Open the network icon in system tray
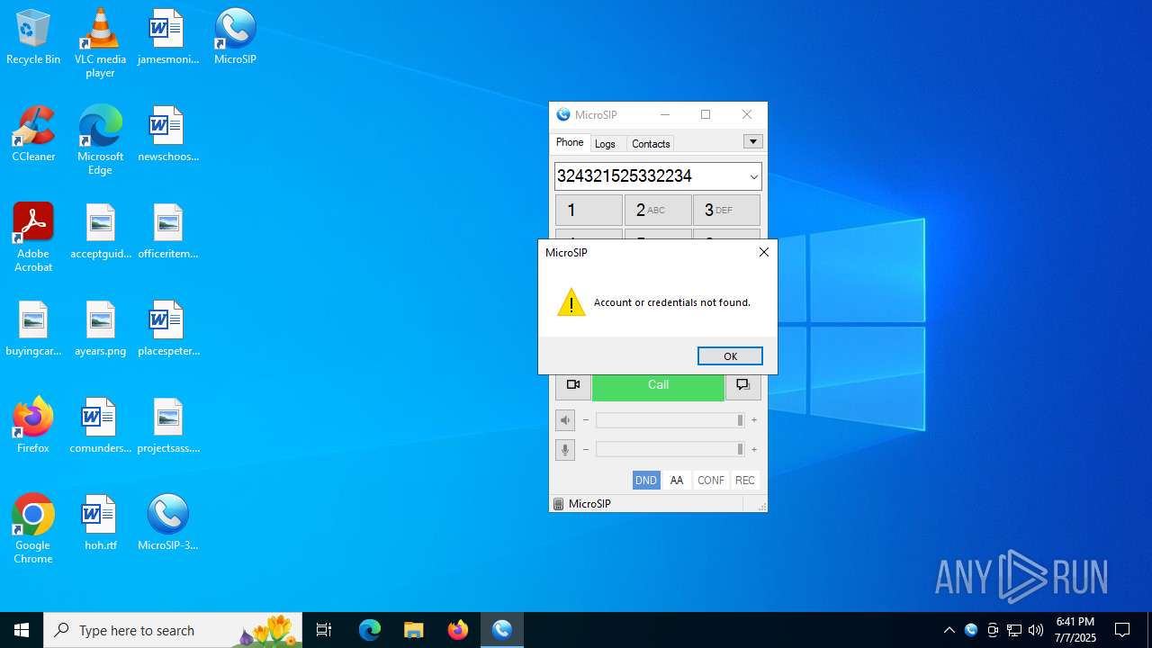This screenshot has height=648, width=1152. pyautogui.click(x=1014, y=630)
